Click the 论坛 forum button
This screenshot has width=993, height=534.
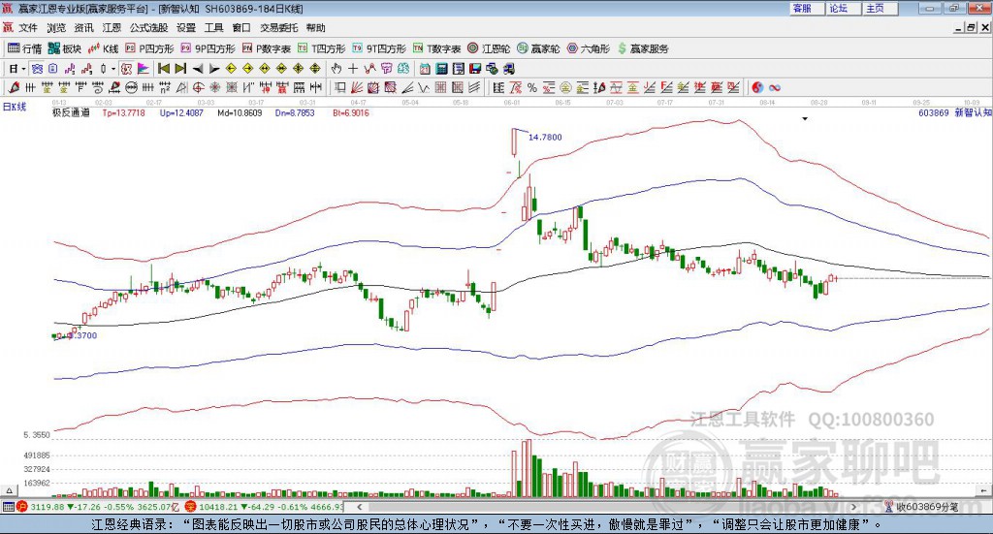(844, 8)
